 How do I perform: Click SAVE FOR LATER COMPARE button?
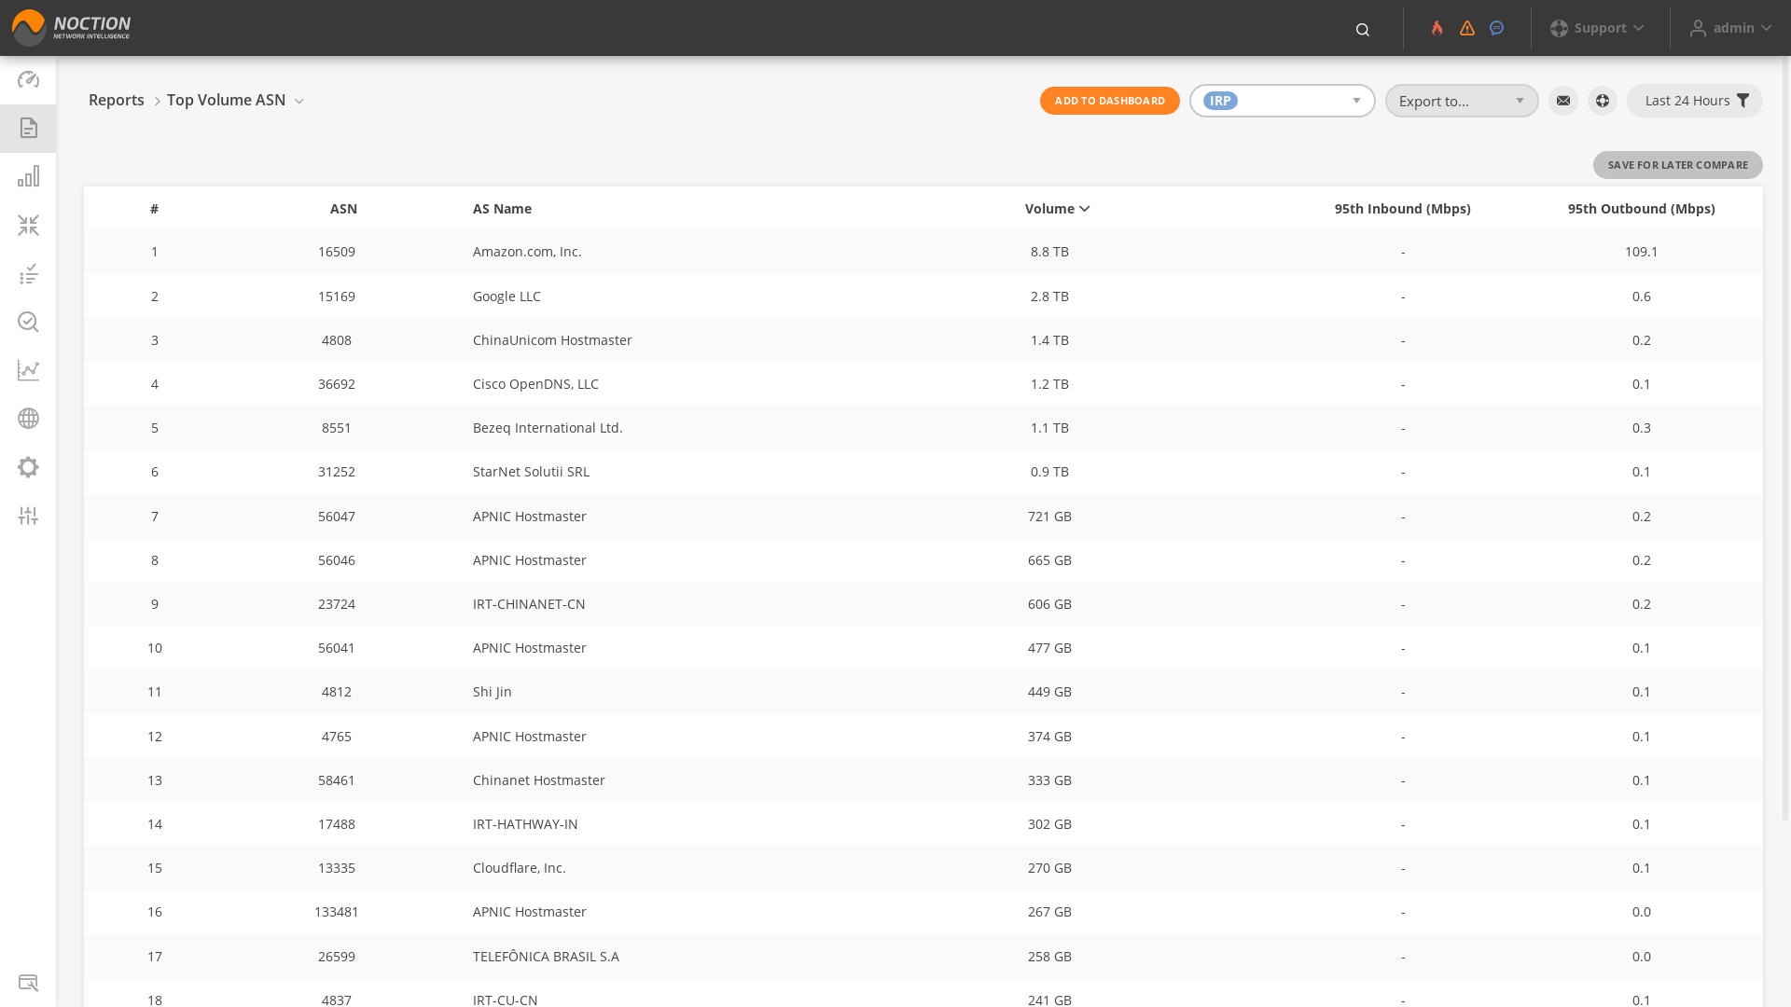click(x=1678, y=165)
